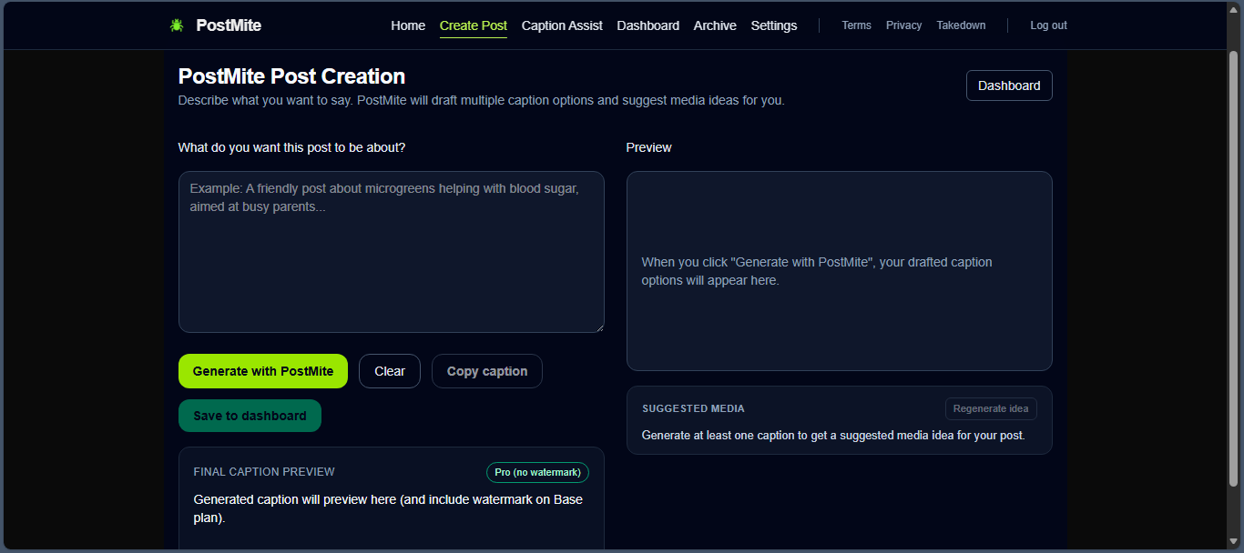
Task: Go to Caption Assist page
Action: click(562, 25)
